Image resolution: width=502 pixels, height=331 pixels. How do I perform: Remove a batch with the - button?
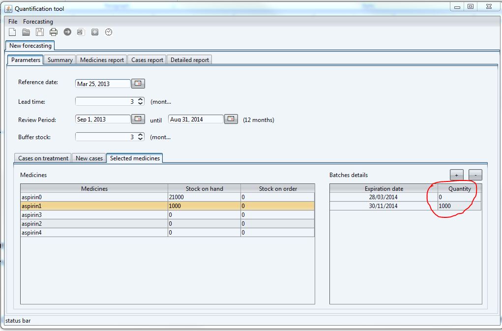475,175
